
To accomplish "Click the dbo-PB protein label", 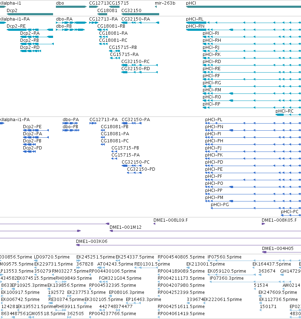I will 70,127.
